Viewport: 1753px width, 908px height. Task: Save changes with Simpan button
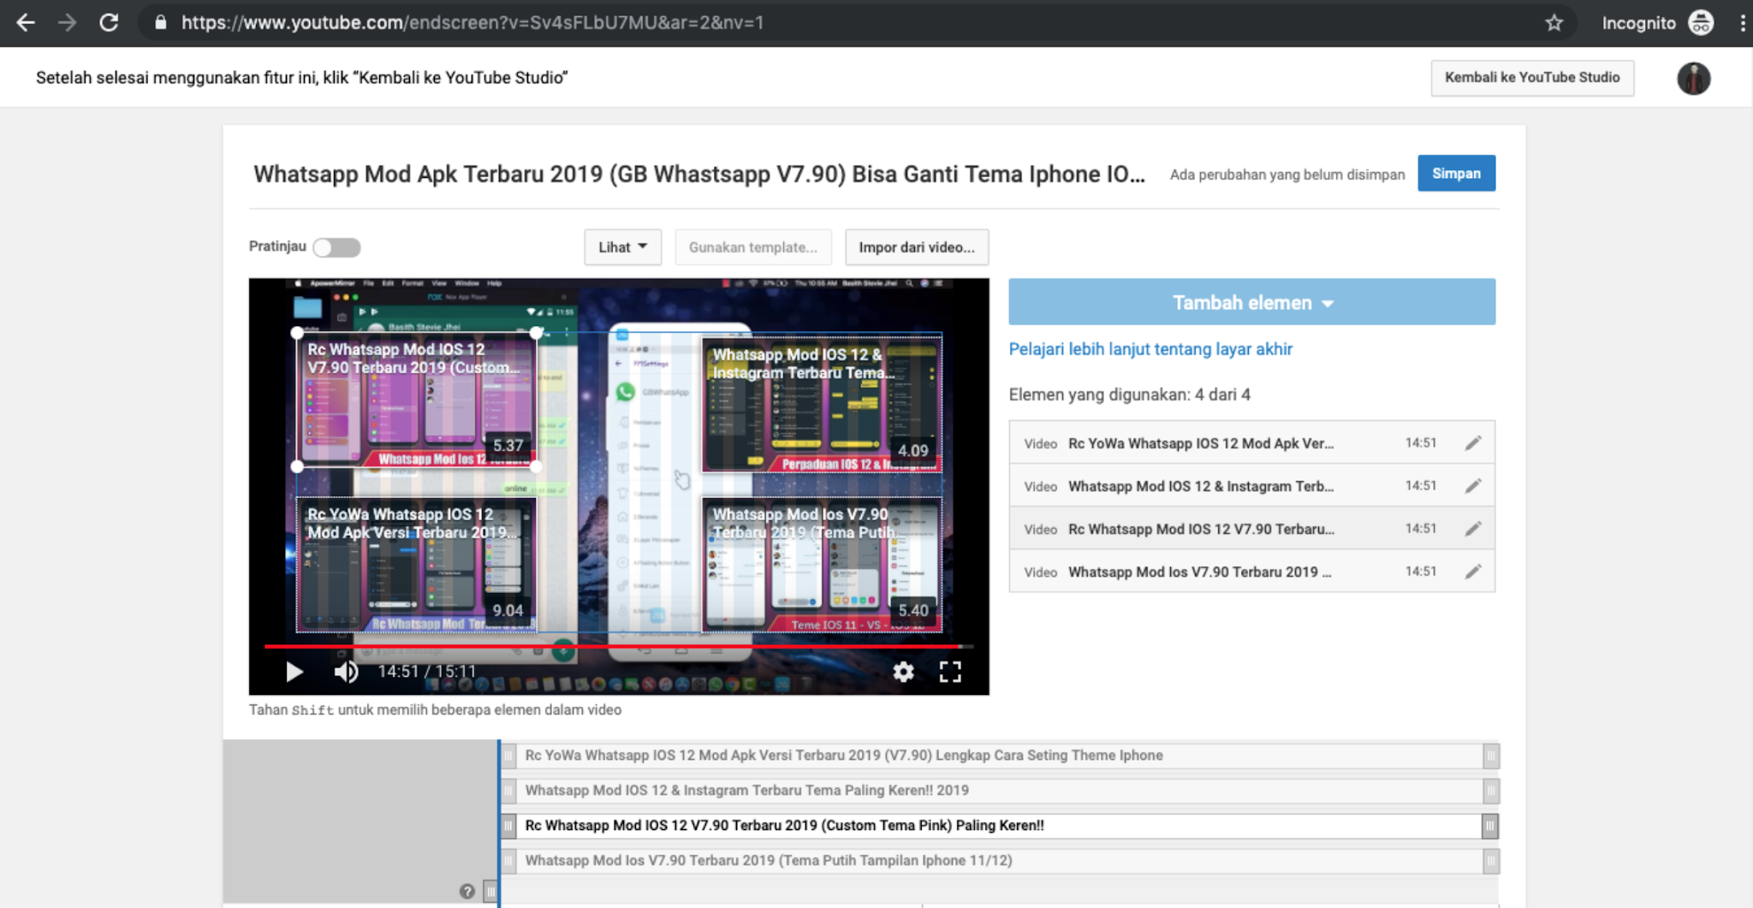pos(1456,174)
